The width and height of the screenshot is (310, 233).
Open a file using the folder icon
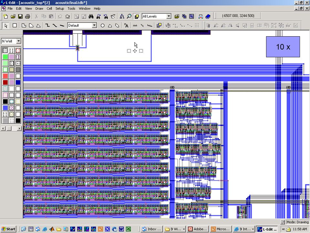(13, 17)
